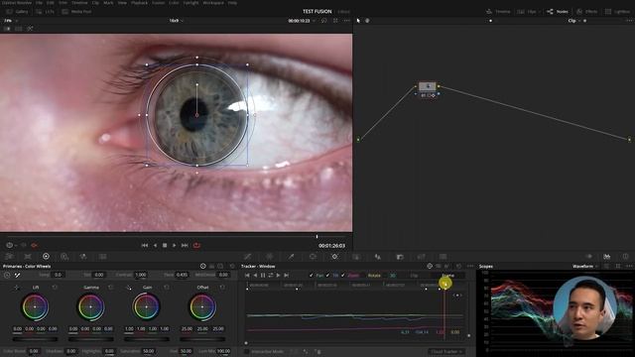The height and width of the screenshot is (357, 635).
Task: Reset the Lift color wheel
Action: [55, 287]
